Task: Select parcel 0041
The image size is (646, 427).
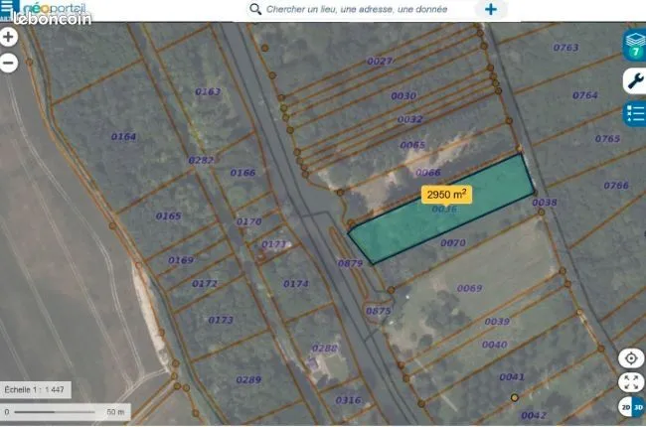Action: tap(512, 376)
